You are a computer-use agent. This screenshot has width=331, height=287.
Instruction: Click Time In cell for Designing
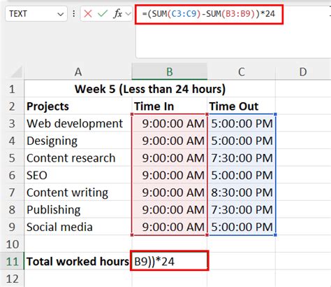coord(170,141)
